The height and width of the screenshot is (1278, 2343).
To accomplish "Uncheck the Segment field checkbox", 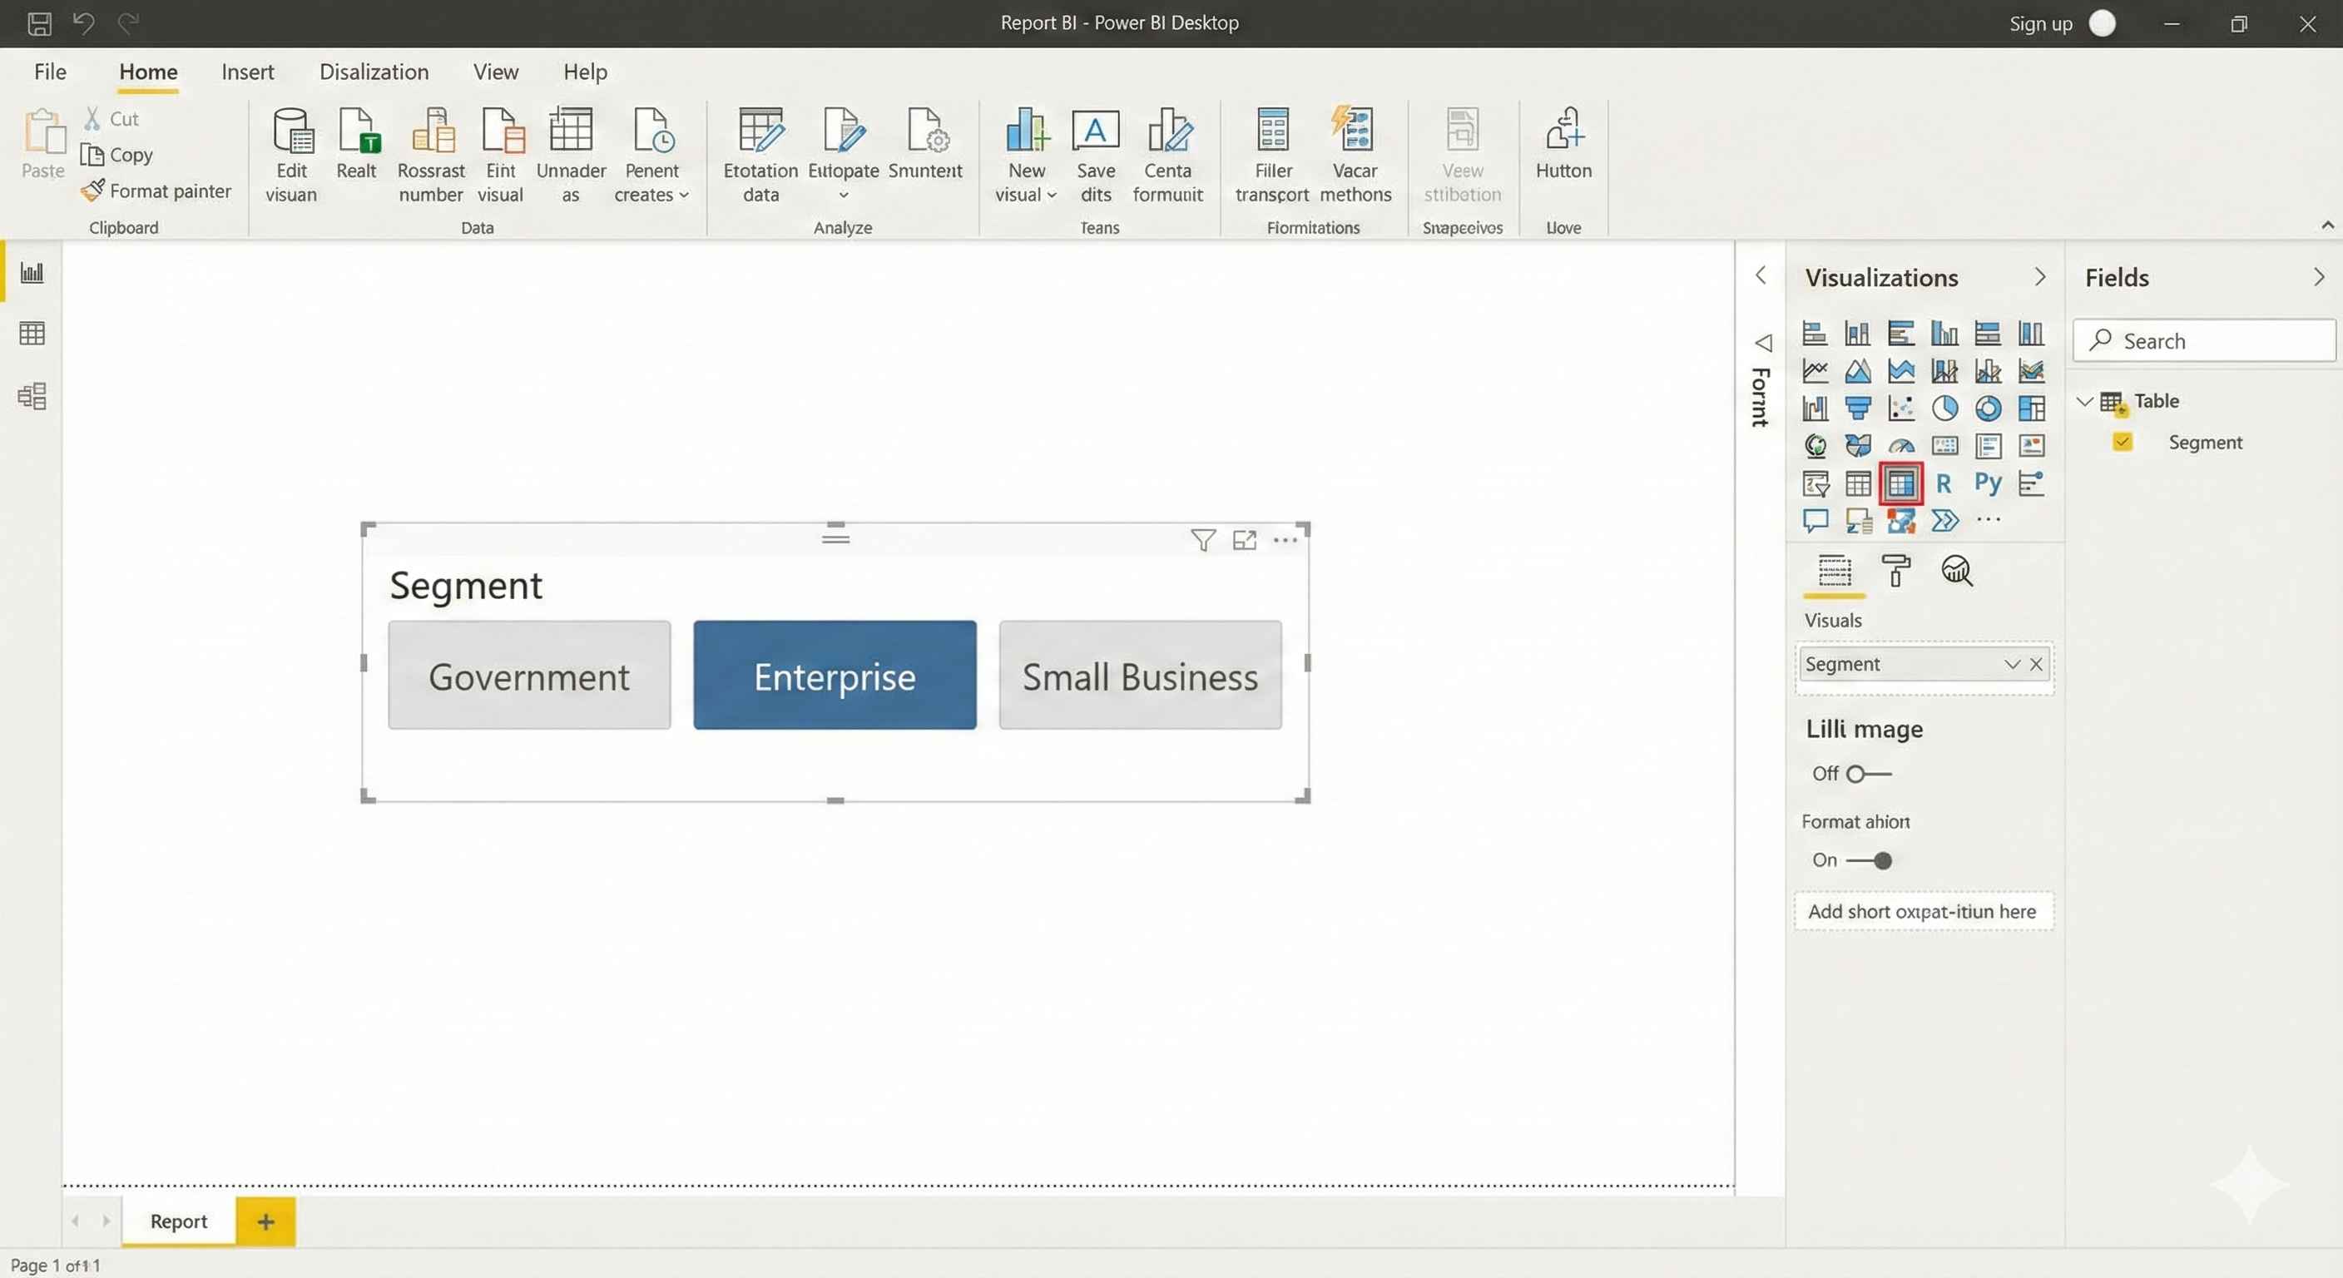I will coord(2122,442).
